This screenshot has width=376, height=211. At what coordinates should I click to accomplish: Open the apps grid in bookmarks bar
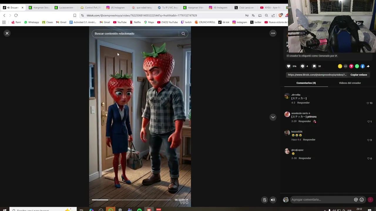[4, 22]
